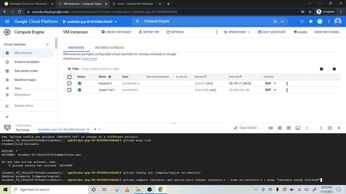Click REFRESH button

[x=175, y=32]
